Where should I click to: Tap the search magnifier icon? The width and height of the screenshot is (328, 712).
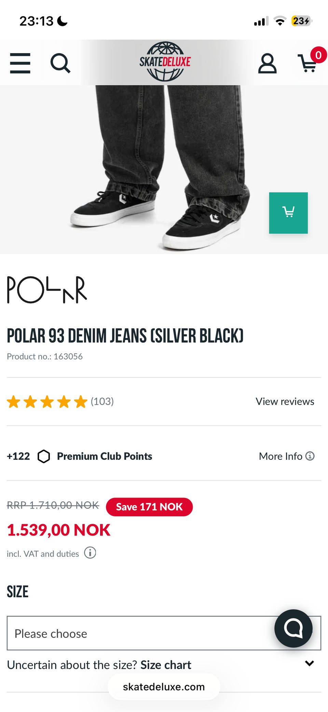point(60,63)
